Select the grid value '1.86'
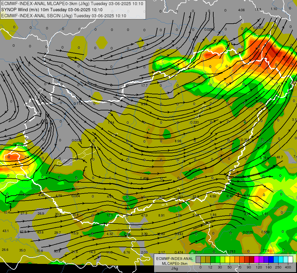Screen dimensions: 297x273 pos(213,215)
